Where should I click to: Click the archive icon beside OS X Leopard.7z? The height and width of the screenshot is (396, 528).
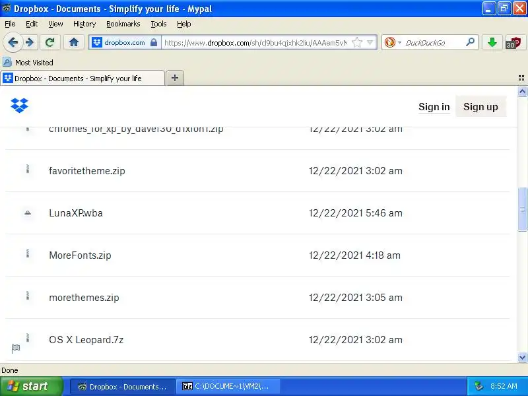pyautogui.click(x=28, y=338)
